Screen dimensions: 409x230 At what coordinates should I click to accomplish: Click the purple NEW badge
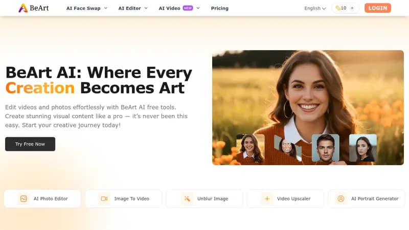click(188, 8)
